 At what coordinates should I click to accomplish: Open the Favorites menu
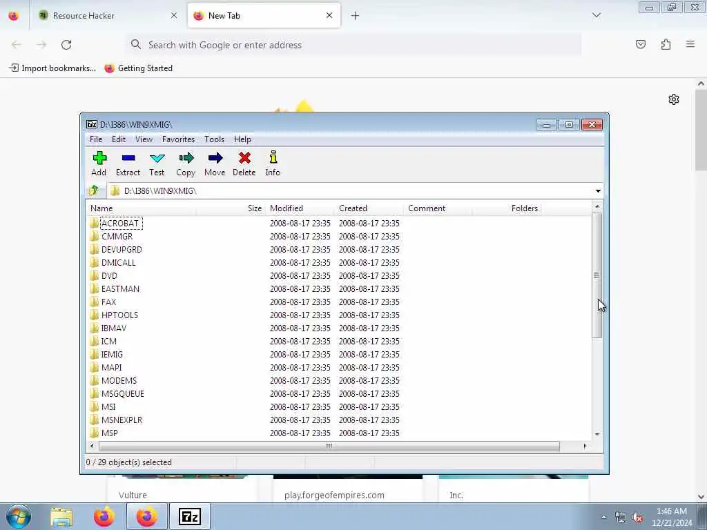(x=179, y=139)
